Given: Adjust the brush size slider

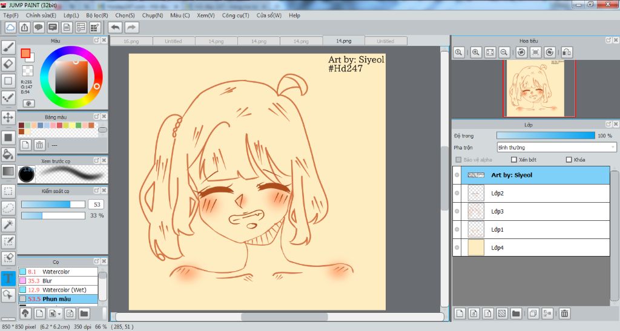Looking at the screenshot, I should 53,204.
